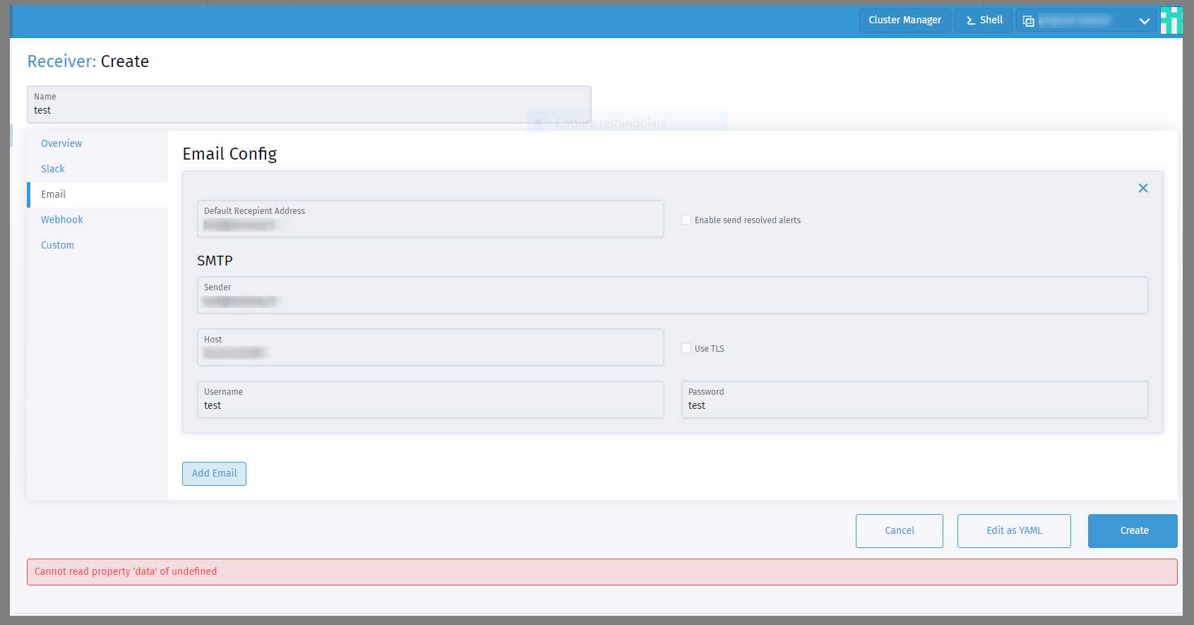The image size is (1194, 625).
Task: Remove the Email Config entry with X icon
Action: [x=1143, y=188]
